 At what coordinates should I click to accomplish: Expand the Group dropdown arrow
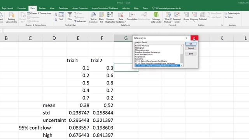(186, 22)
